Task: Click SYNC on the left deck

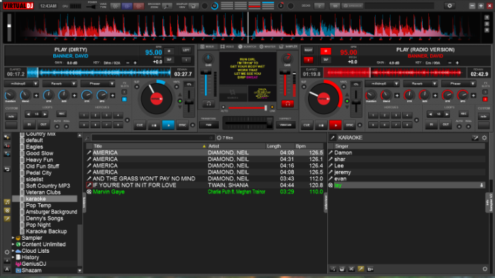Action: point(183,125)
